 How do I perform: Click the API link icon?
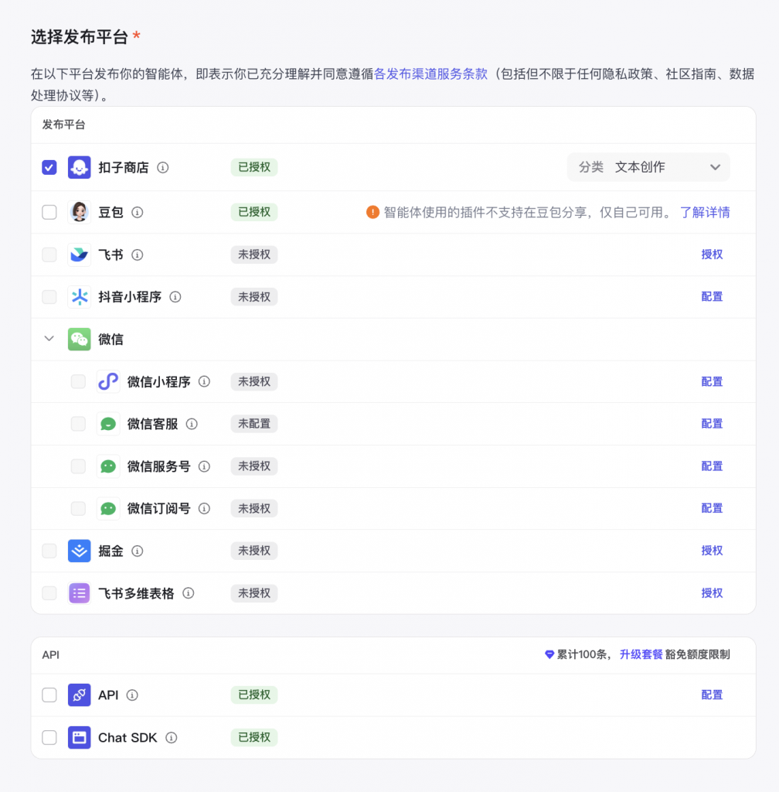[79, 695]
